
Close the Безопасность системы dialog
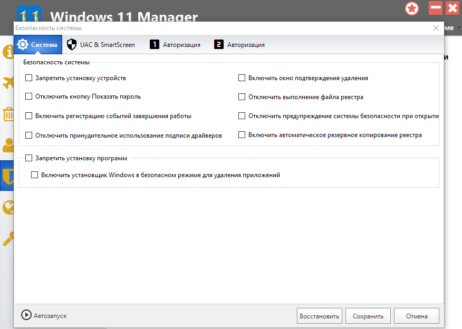point(436,28)
